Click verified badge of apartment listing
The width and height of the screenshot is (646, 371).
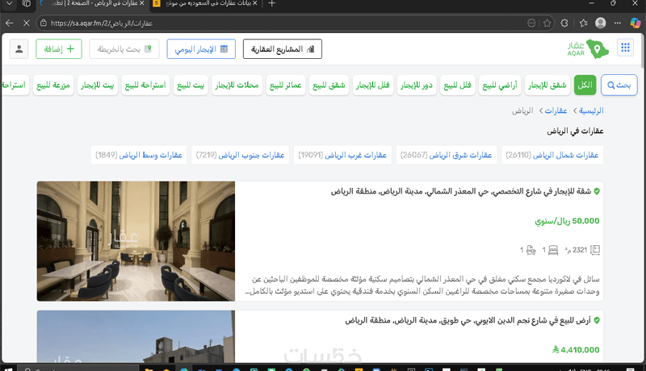pyautogui.click(x=597, y=191)
